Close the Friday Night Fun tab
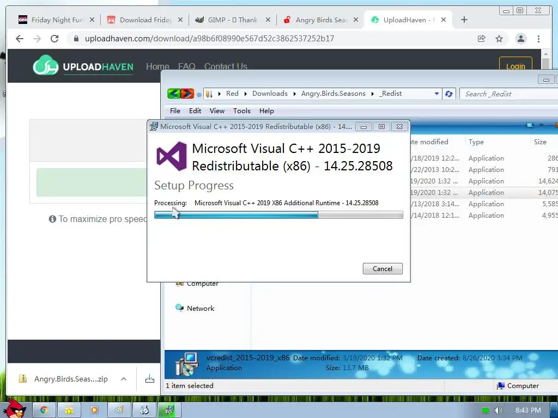 click(x=92, y=20)
